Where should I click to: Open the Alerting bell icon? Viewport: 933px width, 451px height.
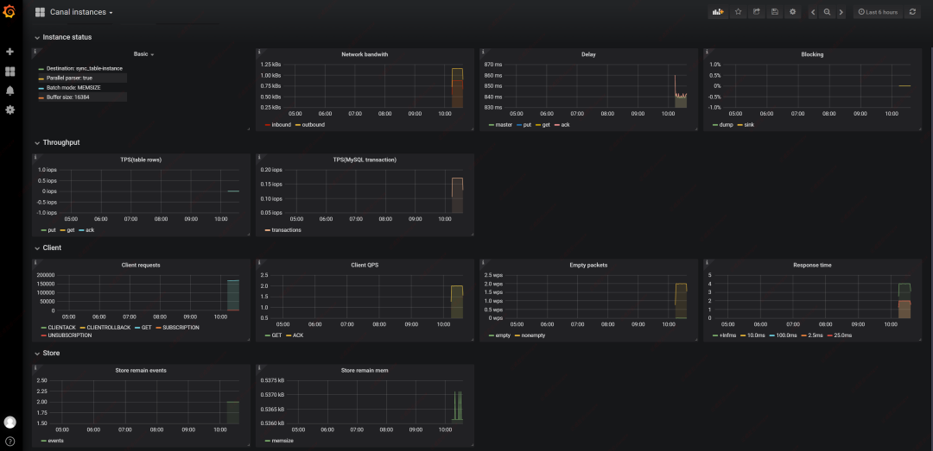pos(10,91)
